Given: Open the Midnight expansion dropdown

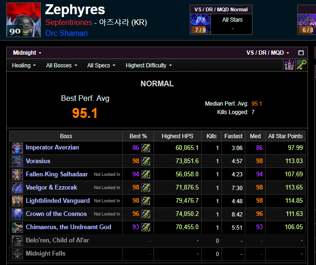Looking at the screenshot, I should pyautogui.click(x=27, y=53).
